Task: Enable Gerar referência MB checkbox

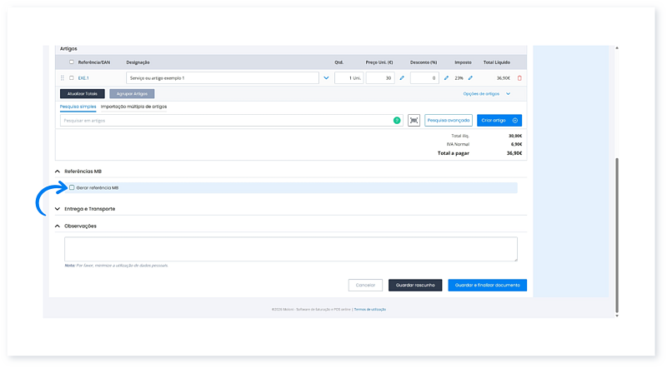Action: pyautogui.click(x=72, y=187)
